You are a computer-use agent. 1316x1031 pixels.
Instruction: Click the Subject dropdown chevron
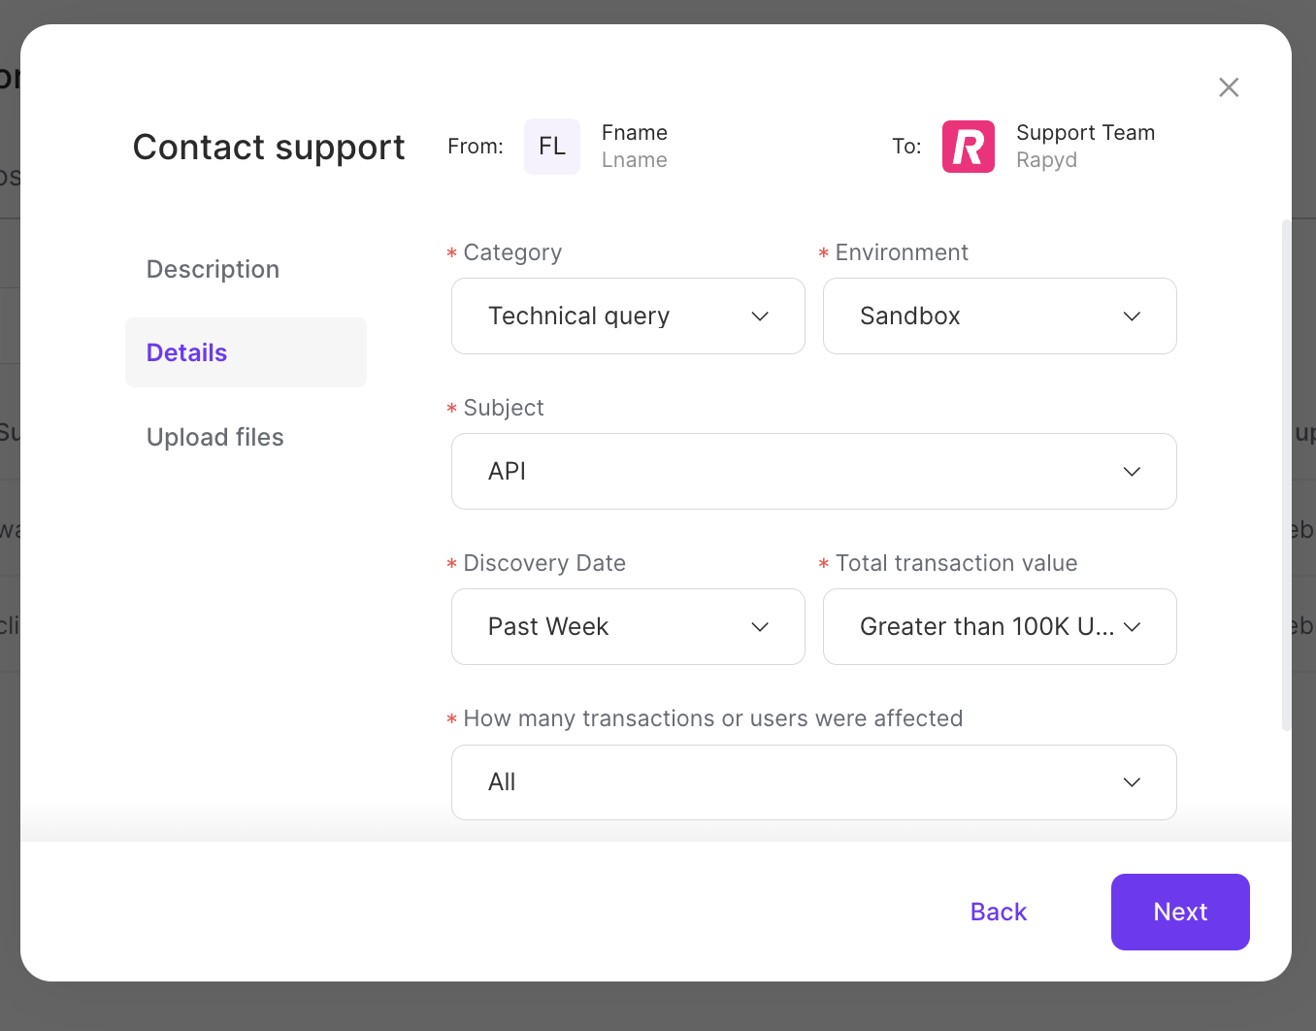click(1132, 472)
